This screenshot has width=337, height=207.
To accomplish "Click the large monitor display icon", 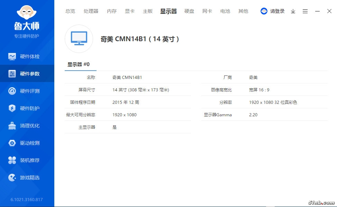I will (79, 39).
